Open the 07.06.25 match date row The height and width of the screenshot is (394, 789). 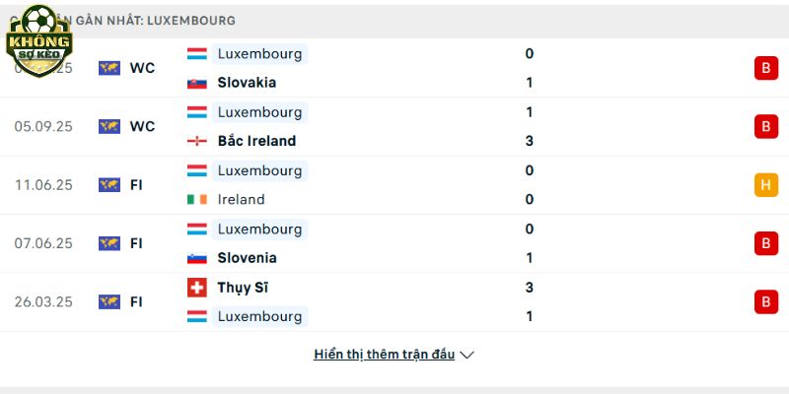43,243
